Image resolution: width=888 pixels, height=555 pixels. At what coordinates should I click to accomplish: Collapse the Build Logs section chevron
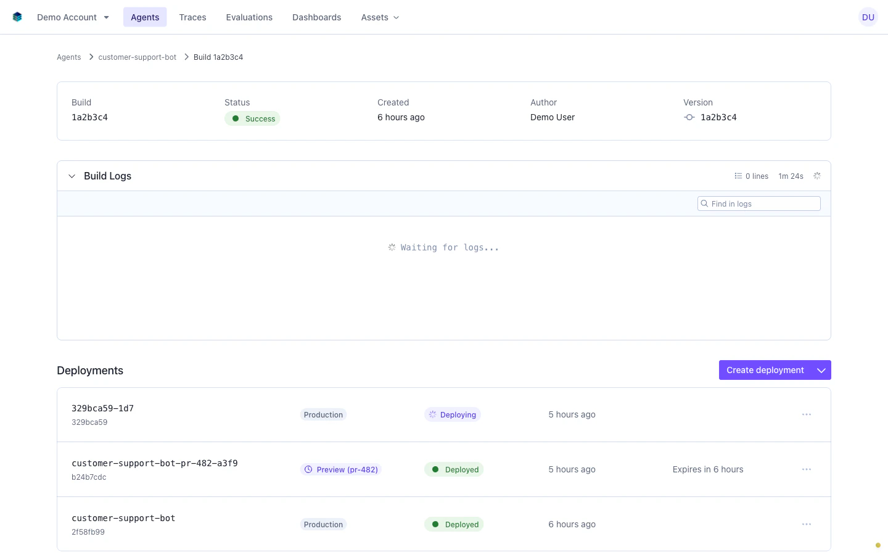[x=72, y=176]
